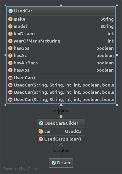This screenshot has width=122, height=174.
Task: Click the model field name
Action: (x=20, y=26)
